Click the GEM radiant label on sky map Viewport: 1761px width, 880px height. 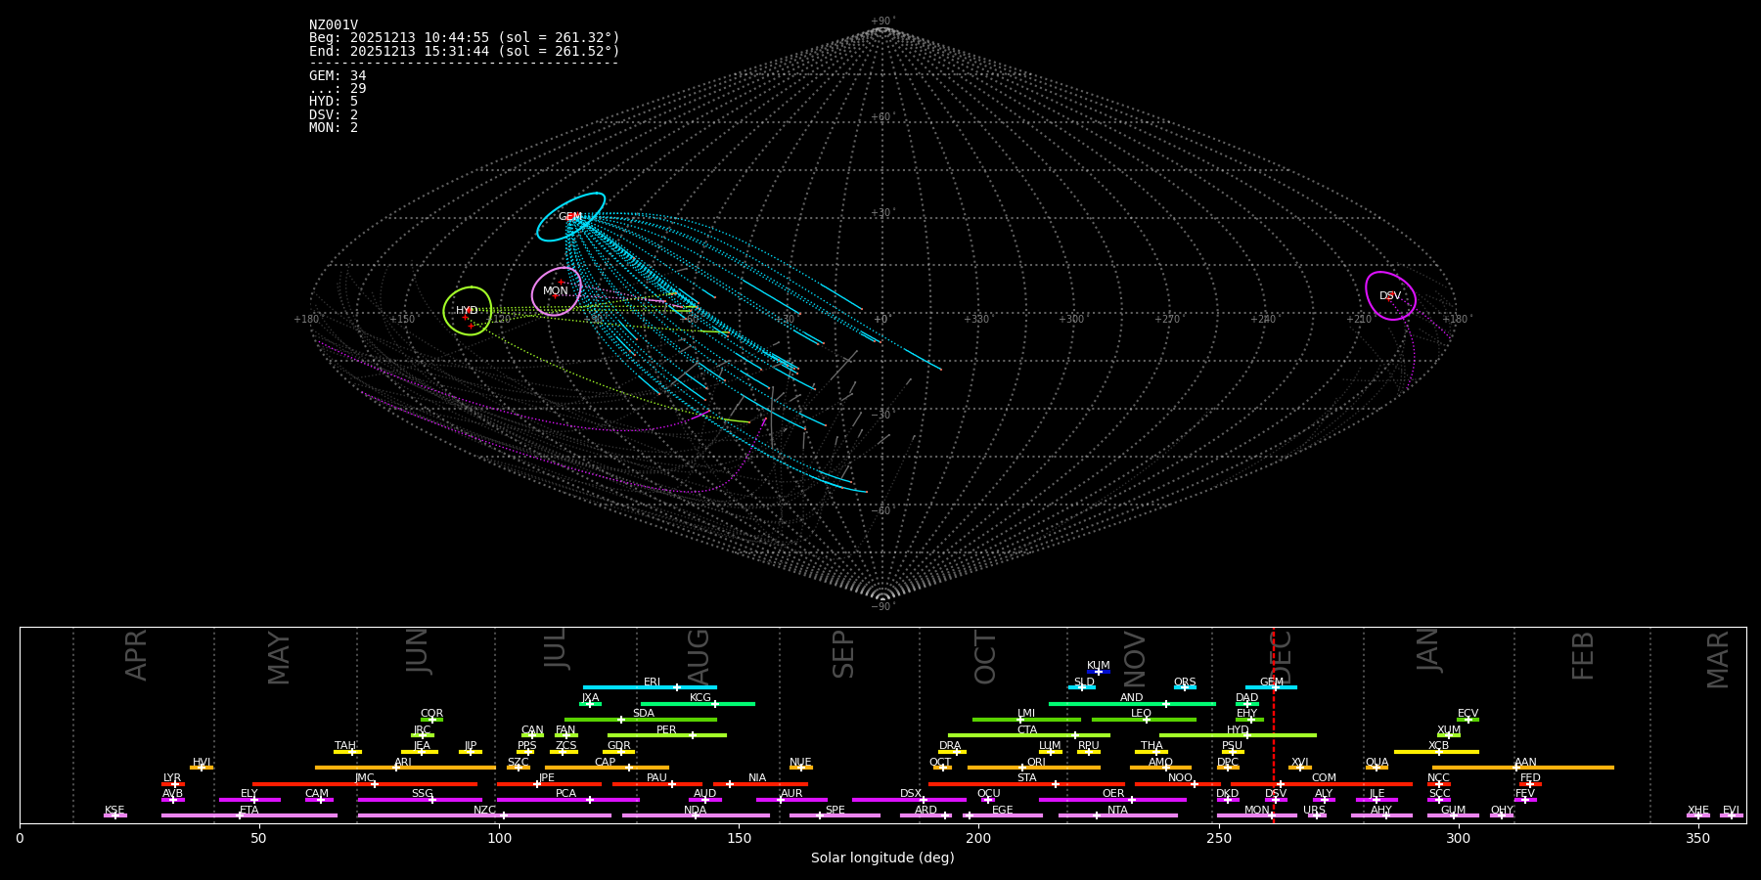(569, 217)
